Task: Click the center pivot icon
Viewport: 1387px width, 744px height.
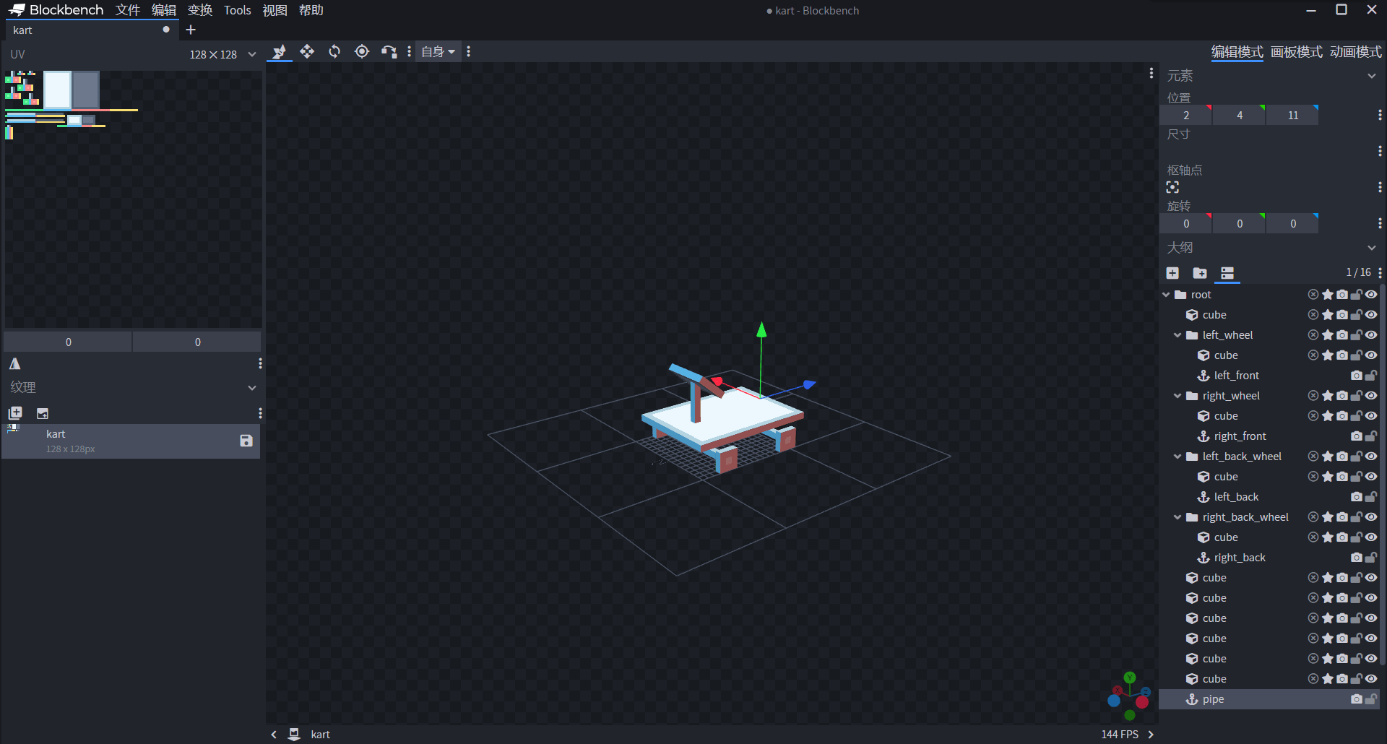Action: [x=1172, y=188]
